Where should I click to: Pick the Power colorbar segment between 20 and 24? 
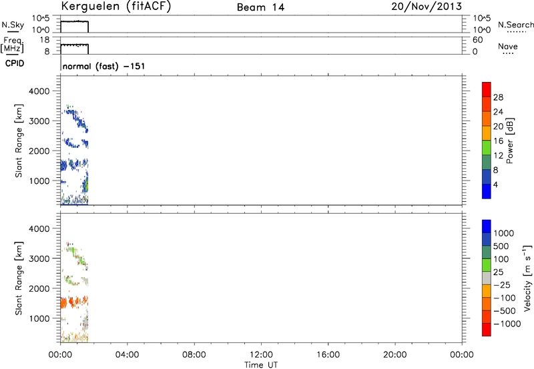[487, 119]
